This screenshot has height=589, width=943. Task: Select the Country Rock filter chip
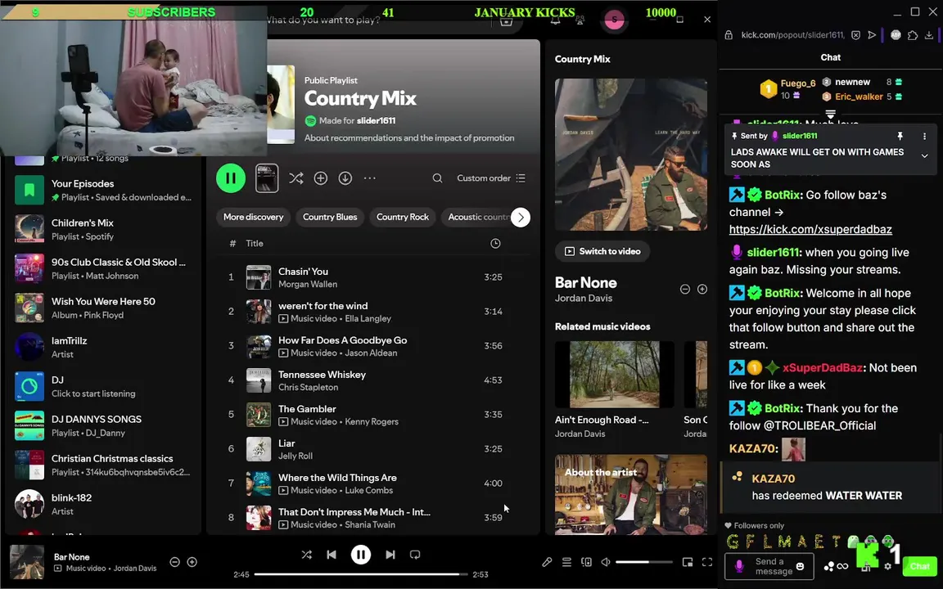403,217
